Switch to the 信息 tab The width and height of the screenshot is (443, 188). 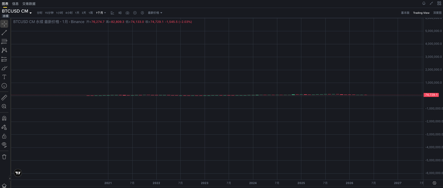coord(15,4)
